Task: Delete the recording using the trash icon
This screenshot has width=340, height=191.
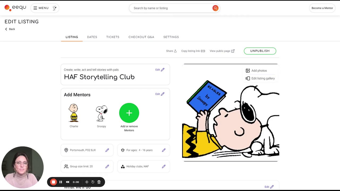Action: coord(99,182)
